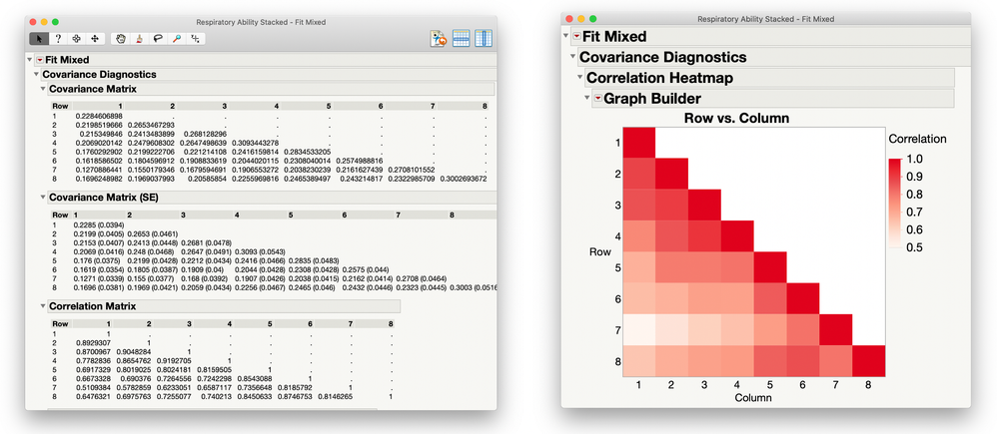This screenshot has height=434, width=997.
Task: Click covariance value 0.2653467293
Action: click(151, 125)
